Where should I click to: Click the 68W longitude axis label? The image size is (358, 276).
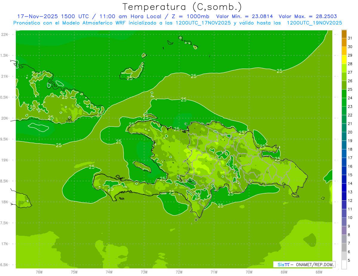click(319, 272)
